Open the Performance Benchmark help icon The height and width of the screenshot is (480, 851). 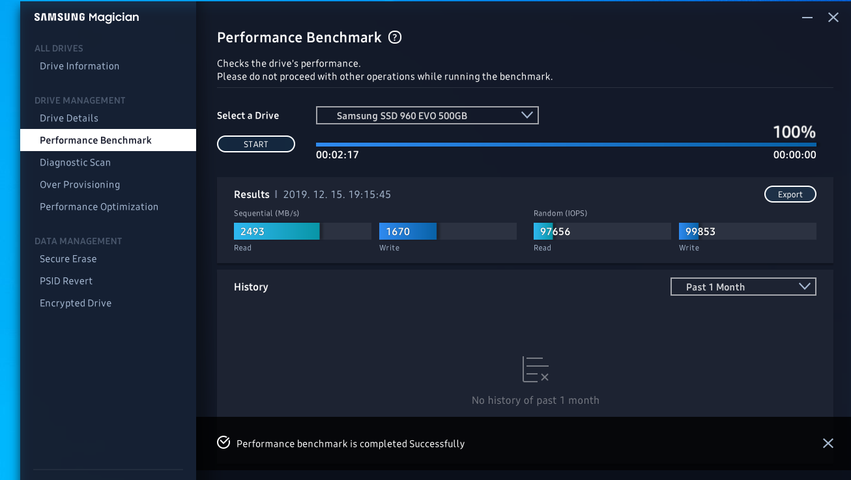[395, 38]
